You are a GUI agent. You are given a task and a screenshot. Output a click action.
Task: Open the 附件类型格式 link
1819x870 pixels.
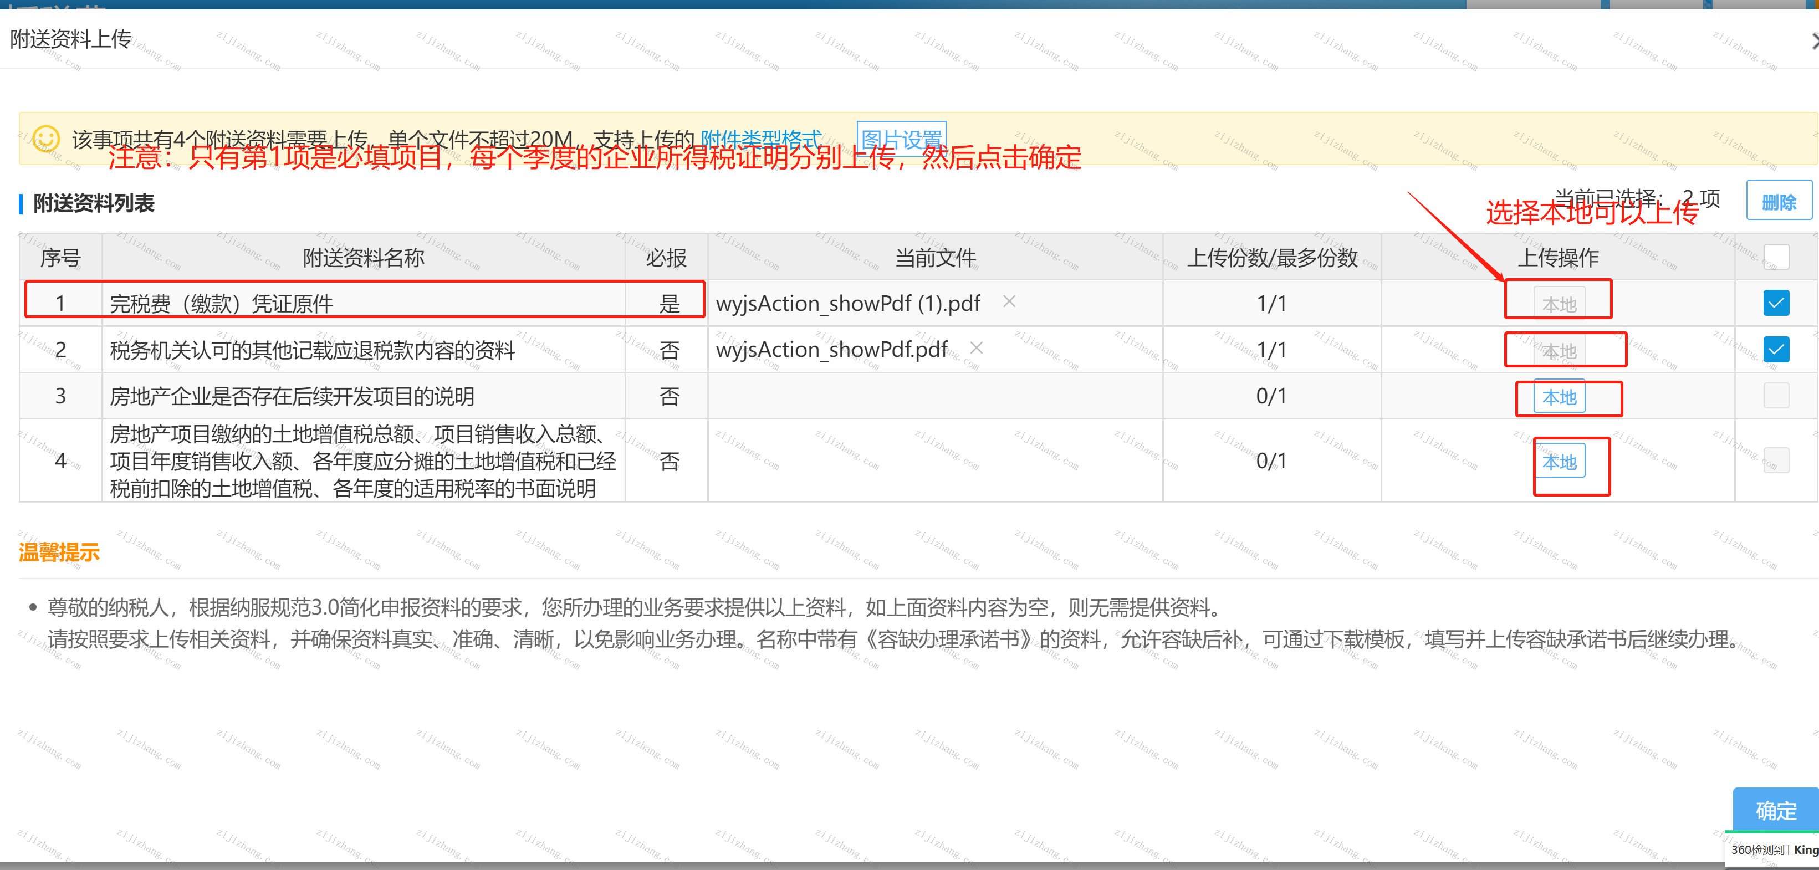pos(760,139)
